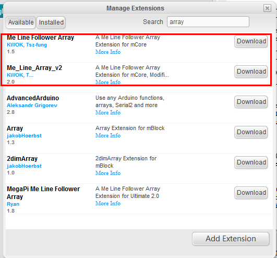The height and width of the screenshot is (258, 277).
Task: Download the Array extension by jakobHoerbst
Action: point(251,132)
